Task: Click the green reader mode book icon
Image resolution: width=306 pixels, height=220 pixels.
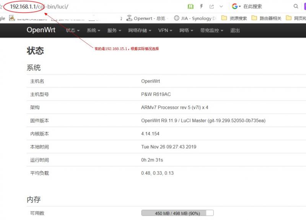Action: pos(190,6)
